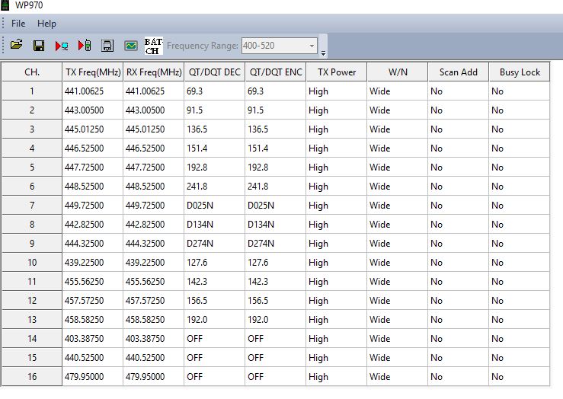
Task: Toggle Scan Add cell for channel 12
Action: click(x=458, y=301)
